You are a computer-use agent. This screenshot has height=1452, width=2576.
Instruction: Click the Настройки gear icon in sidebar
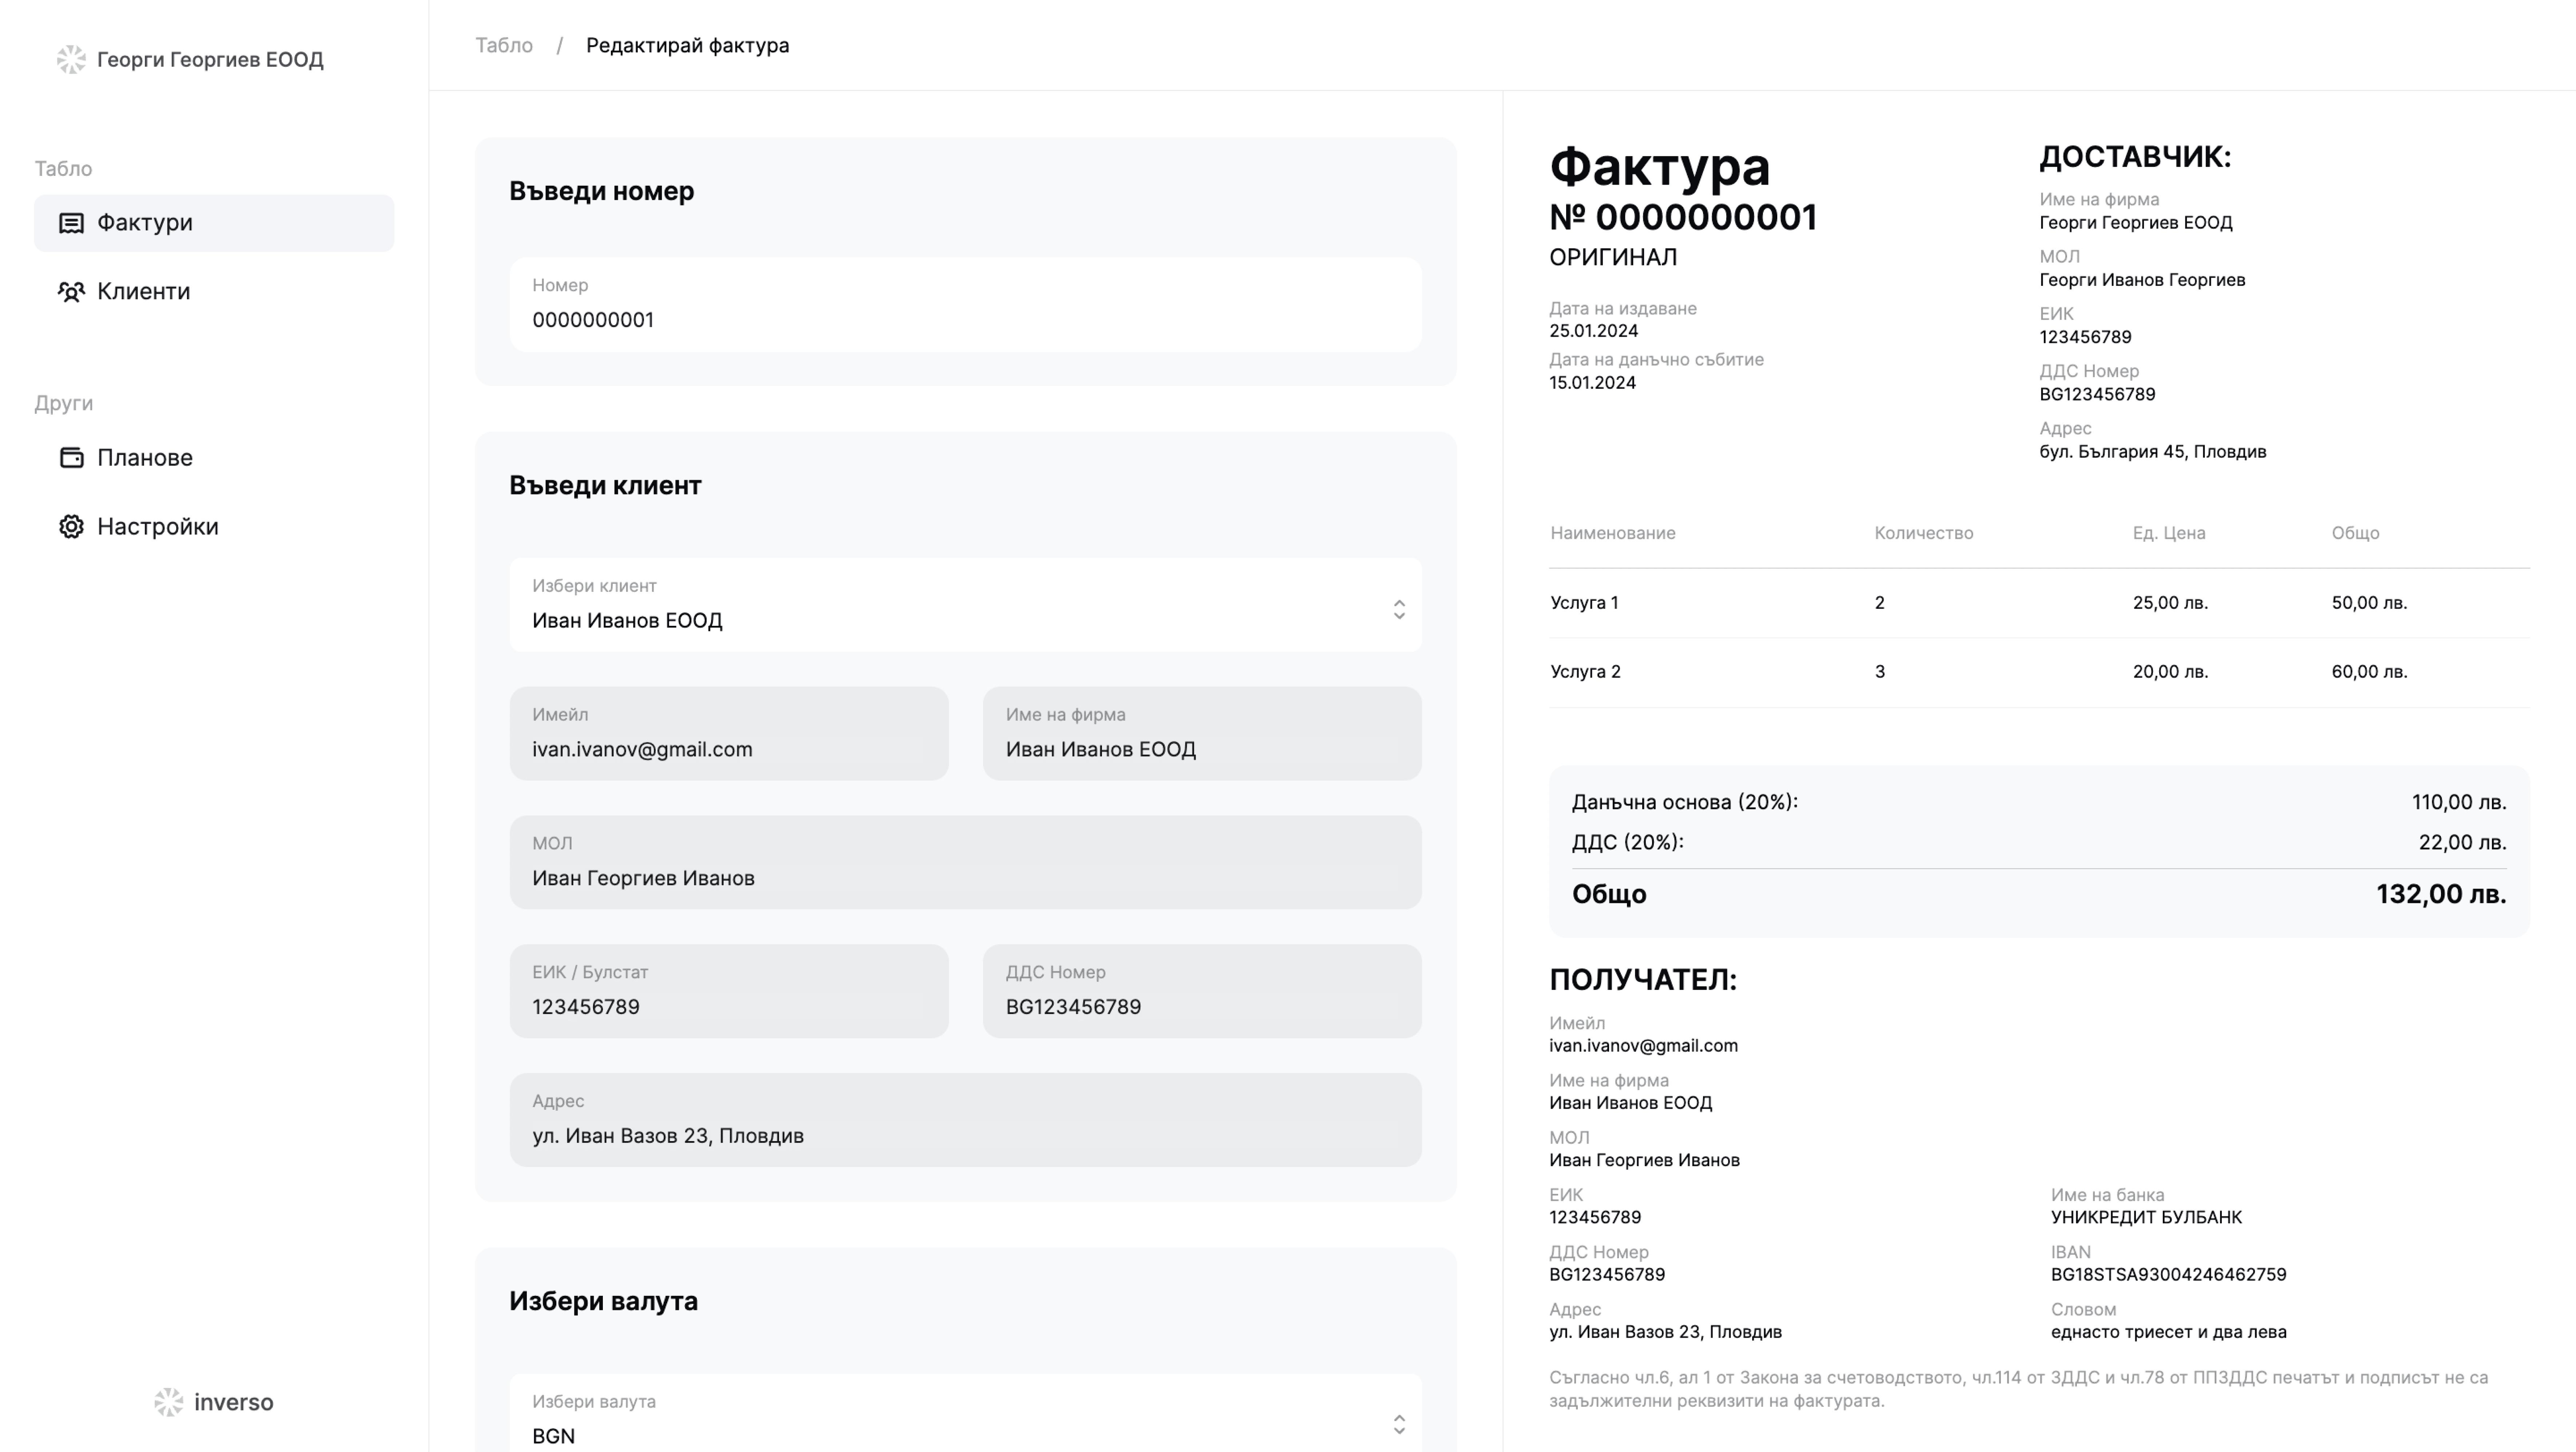(x=71, y=527)
